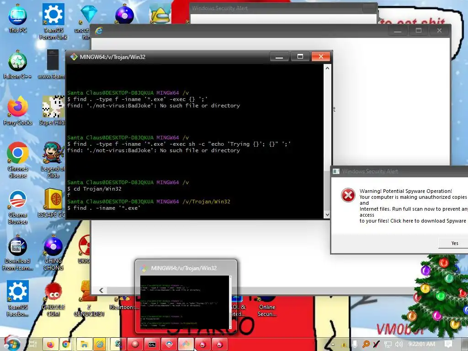Click the tray magnifier search icon
This screenshot has height=351, width=468.
[366, 344]
